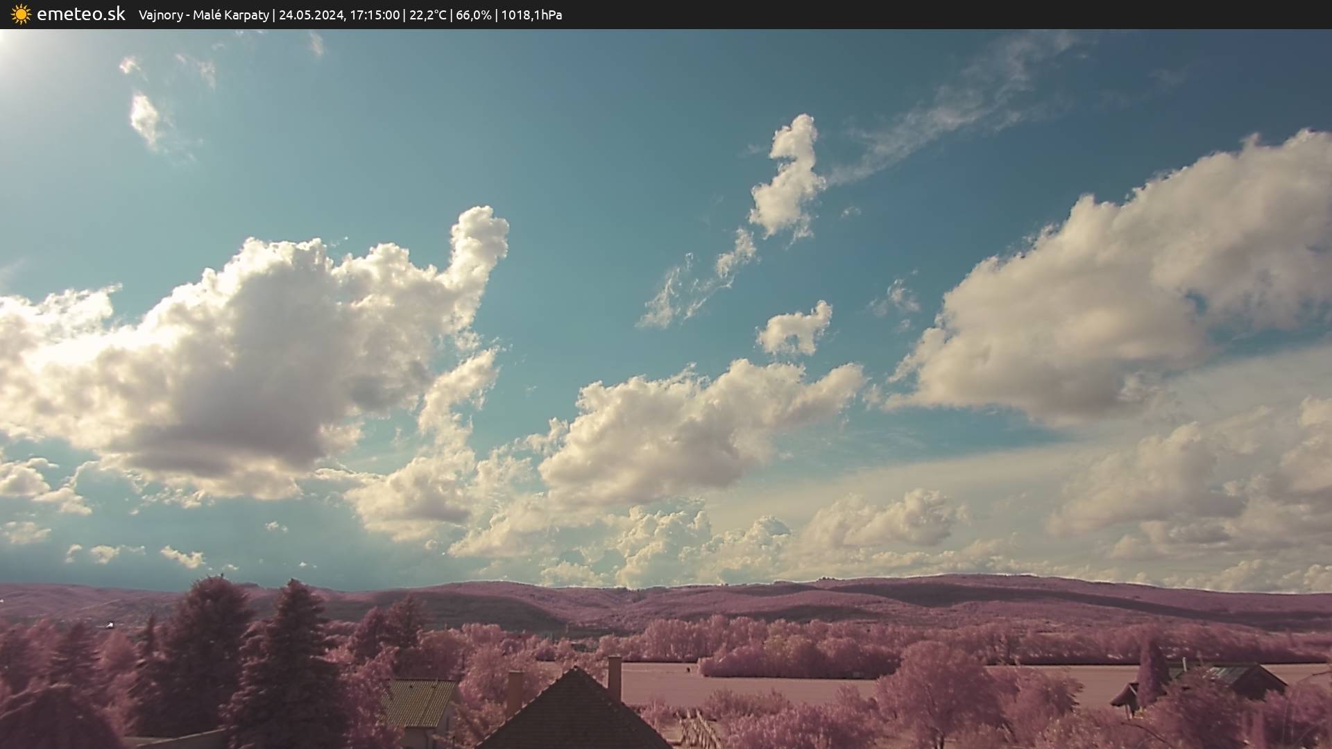
Task: Click the 22,2°C temperature reading
Action: 428,15
